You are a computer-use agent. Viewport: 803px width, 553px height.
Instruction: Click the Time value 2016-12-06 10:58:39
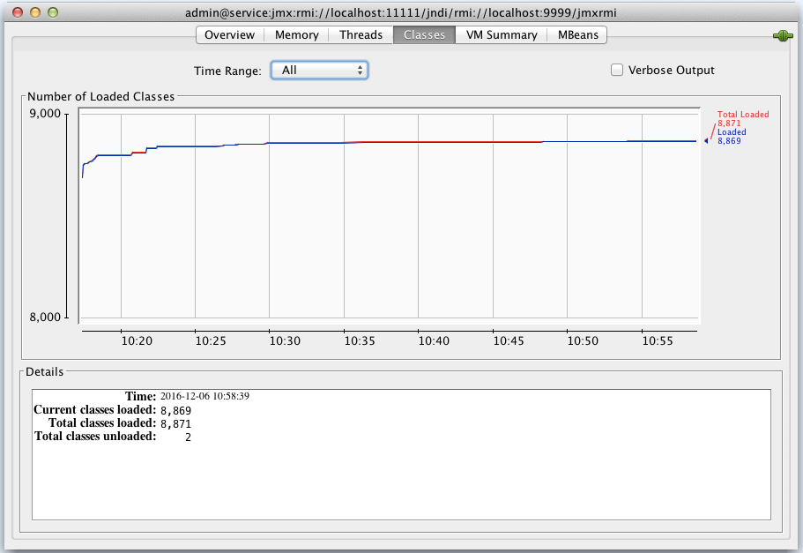[204, 396]
